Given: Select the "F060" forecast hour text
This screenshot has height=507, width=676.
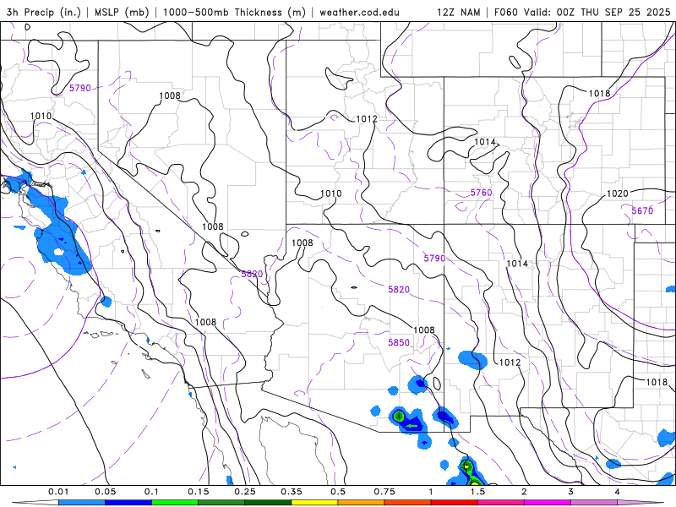Looking at the screenshot, I should click(x=506, y=12).
